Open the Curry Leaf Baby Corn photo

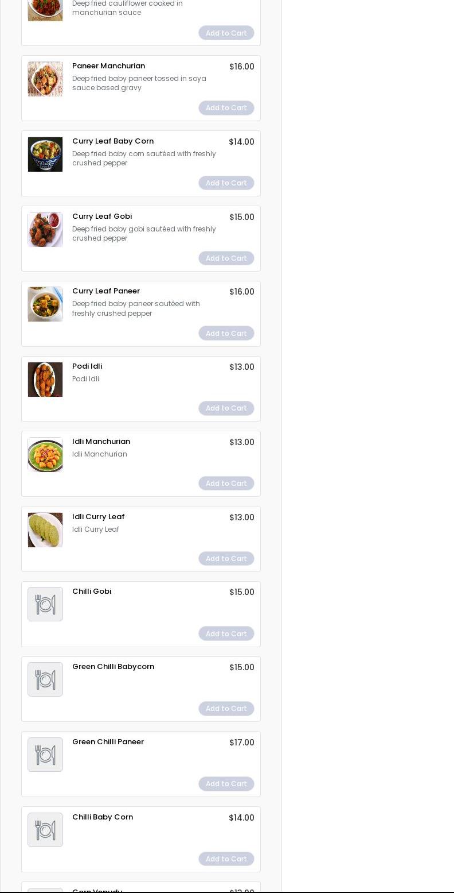pyautogui.click(x=45, y=154)
